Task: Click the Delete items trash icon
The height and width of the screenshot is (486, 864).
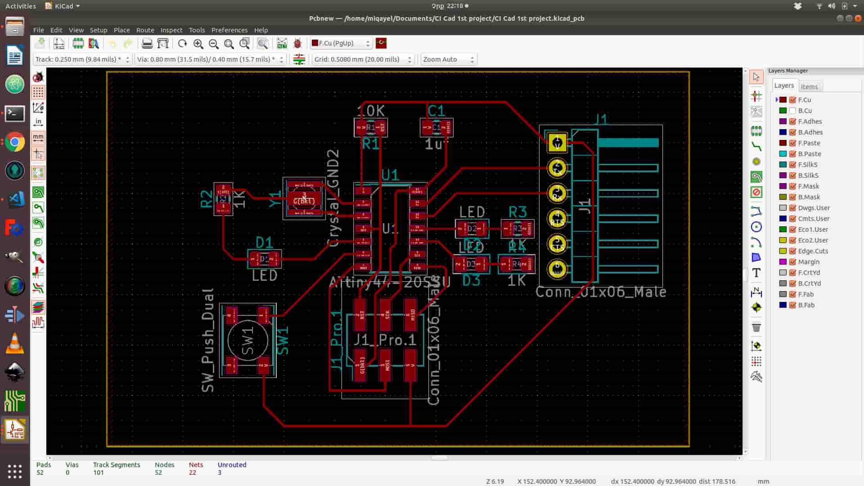Action: [x=756, y=327]
